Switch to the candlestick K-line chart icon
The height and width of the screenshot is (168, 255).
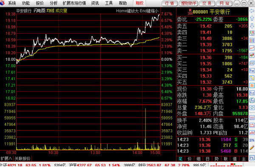point(252,56)
